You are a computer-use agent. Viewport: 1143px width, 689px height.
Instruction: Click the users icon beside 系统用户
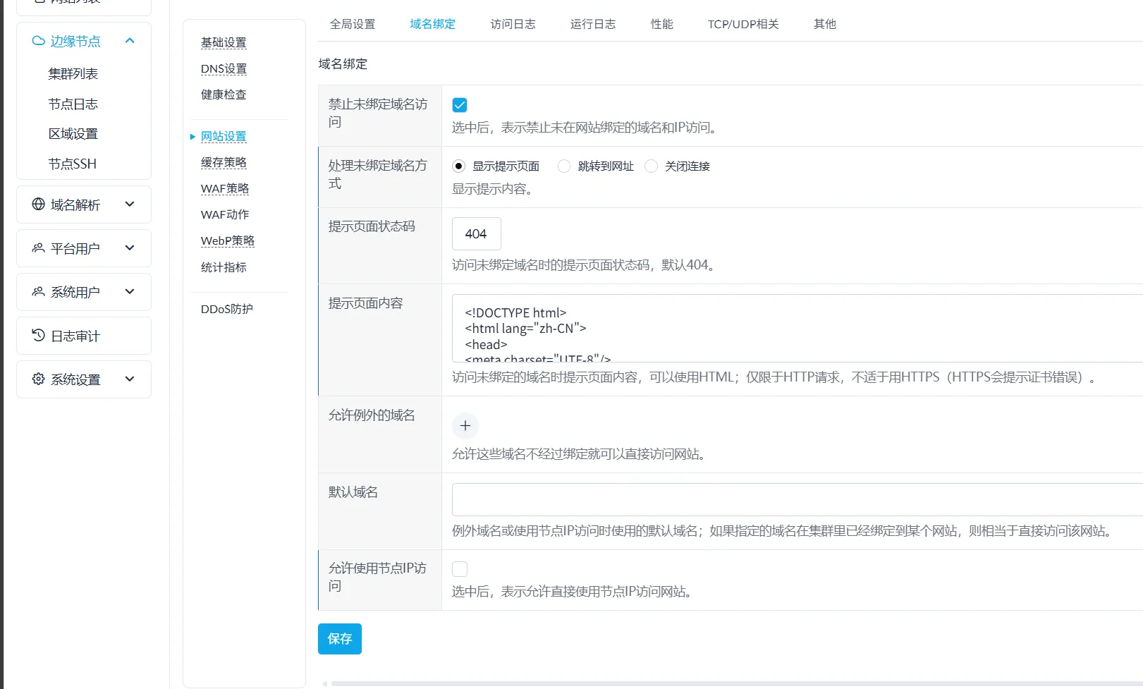(38, 292)
